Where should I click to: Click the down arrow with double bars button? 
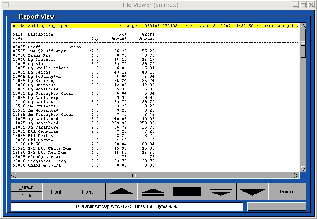(x=221, y=192)
